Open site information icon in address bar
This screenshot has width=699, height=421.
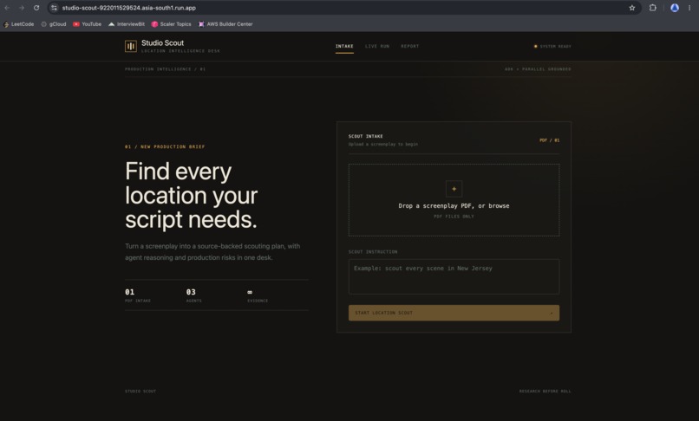click(54, 8)
